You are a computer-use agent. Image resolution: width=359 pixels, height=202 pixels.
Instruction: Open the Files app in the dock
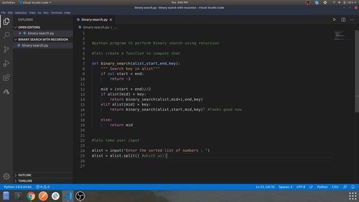[x=6, y=196]
